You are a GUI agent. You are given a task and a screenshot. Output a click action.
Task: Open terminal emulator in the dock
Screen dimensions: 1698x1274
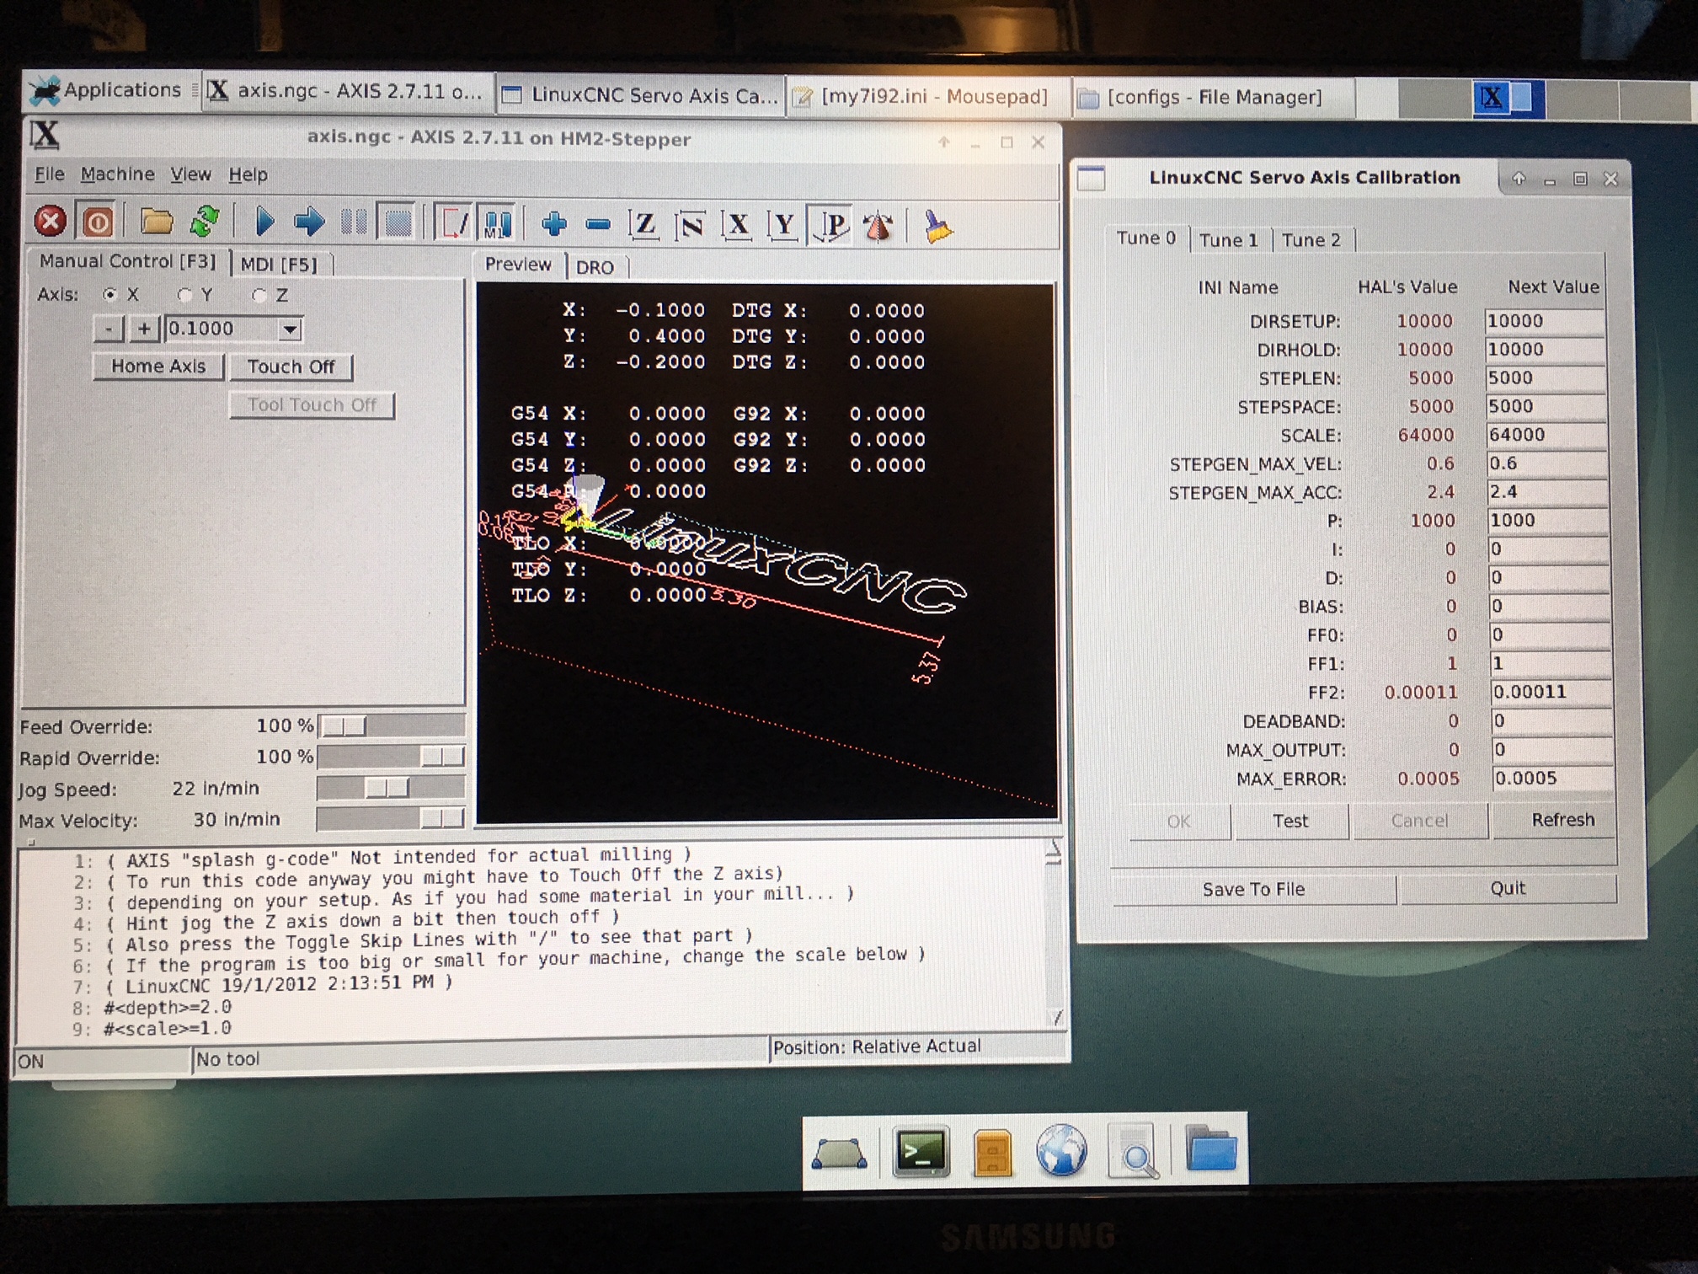pyautogui.click(x=921, y=1151)
